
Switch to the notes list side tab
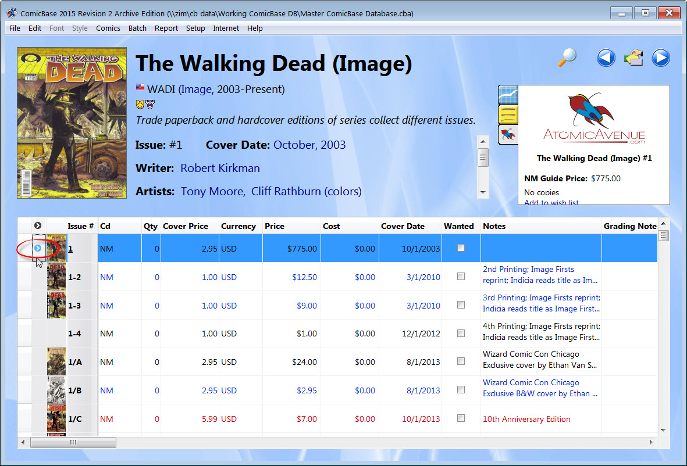(x=507, y=114)
